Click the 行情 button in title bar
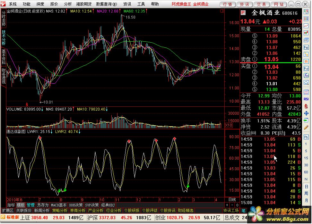The image size is (312, 224). coord(228,4)
